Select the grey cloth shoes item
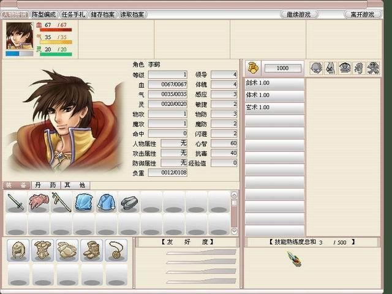This screenshot has height=294, width=392. click(x=129, y=202)
